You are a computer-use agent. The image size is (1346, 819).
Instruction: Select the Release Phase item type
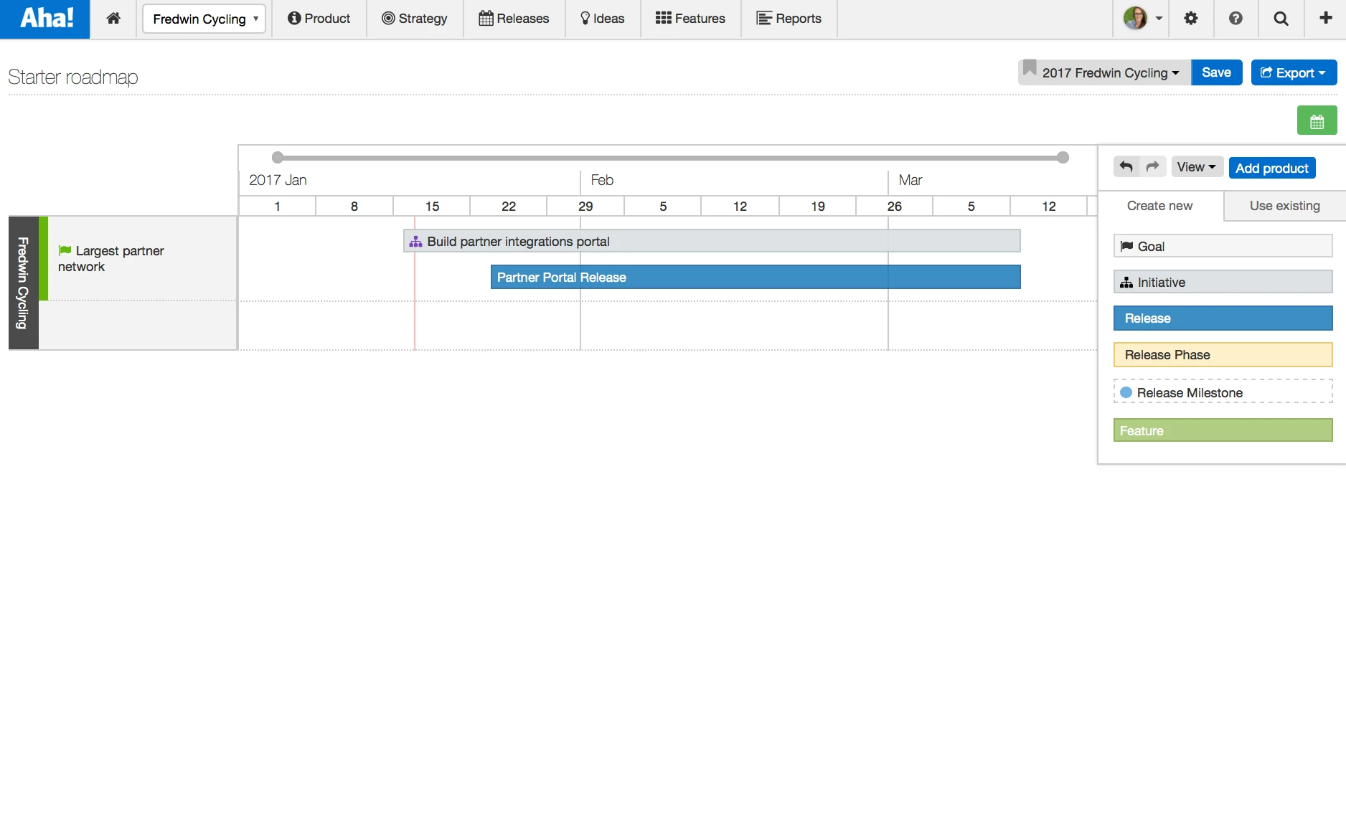tap(1223, 355)
